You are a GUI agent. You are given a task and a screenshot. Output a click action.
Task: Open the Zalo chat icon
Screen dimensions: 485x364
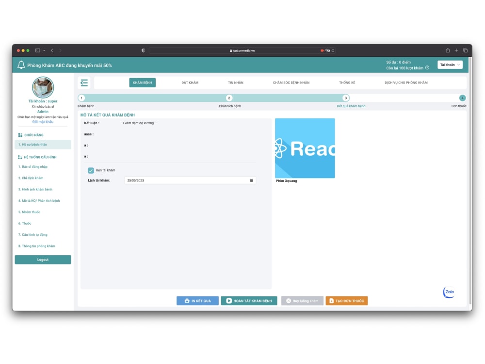click(449, 292)
